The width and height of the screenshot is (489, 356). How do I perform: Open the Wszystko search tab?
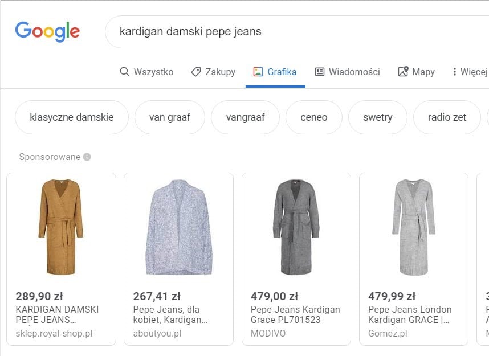coord(146,72)
